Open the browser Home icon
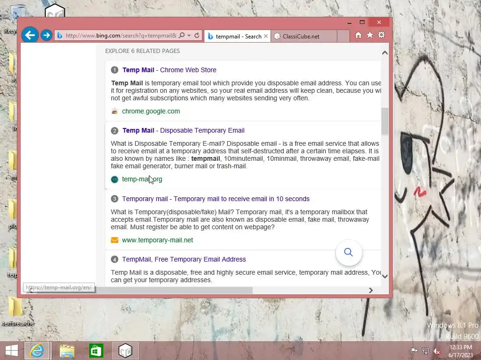The width and height of the screenshot is (481, 360). pyautogui.click(x=358, y=35)
